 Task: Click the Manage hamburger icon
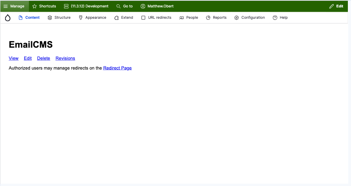pos(5,6)
